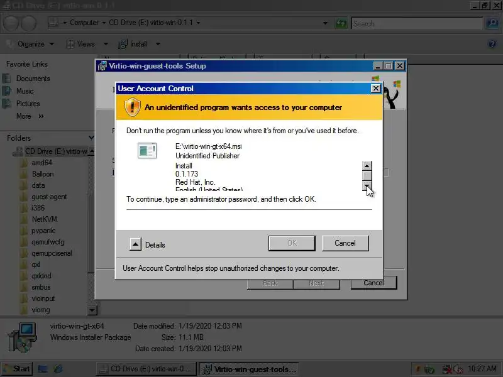Open the address bar history dropdown
The height and width of the screenshot is (377, 503).
click(325, 23)
